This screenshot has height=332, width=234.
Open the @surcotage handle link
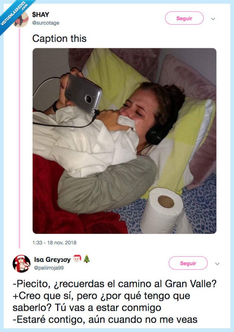[46, 23]
